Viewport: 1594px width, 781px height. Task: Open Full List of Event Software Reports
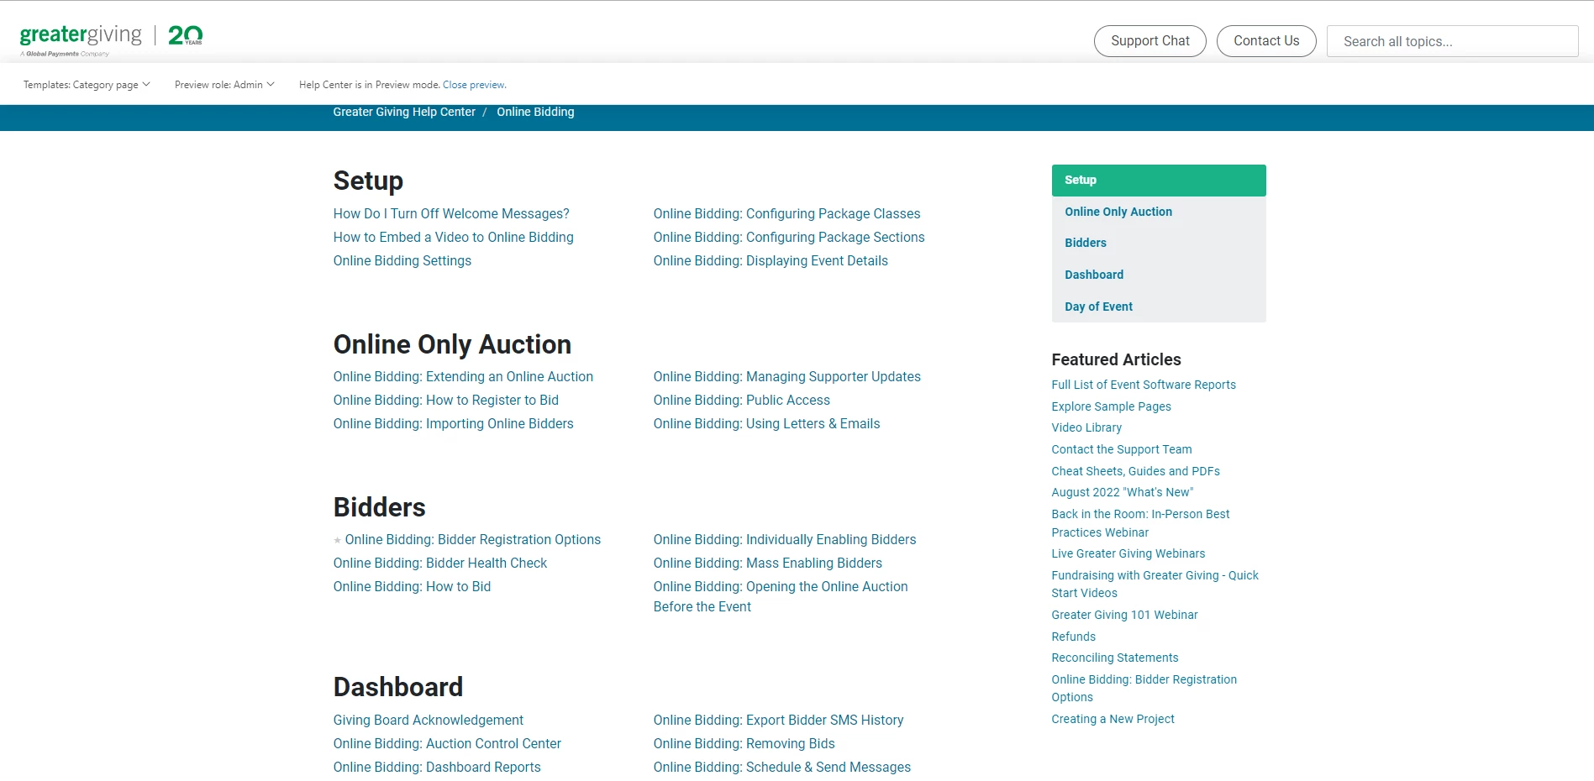1144,385
